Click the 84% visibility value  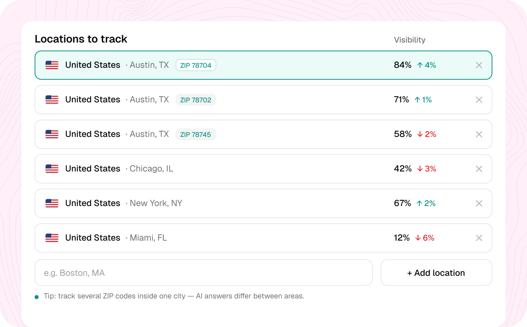click(x=403, y=65)
